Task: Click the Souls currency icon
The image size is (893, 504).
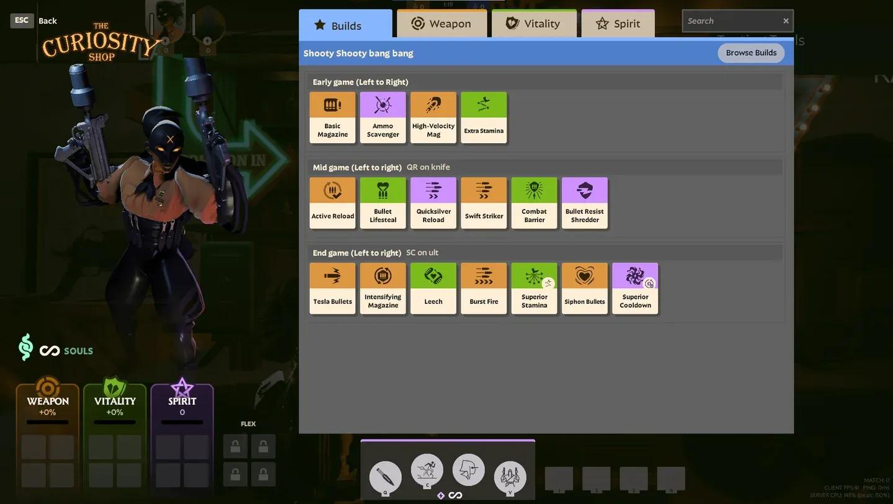Action: pos(25,347)
